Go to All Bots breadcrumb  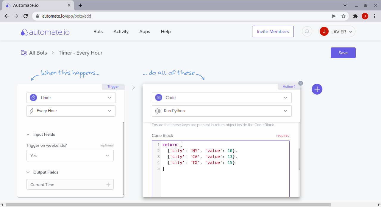coord(38,53)
